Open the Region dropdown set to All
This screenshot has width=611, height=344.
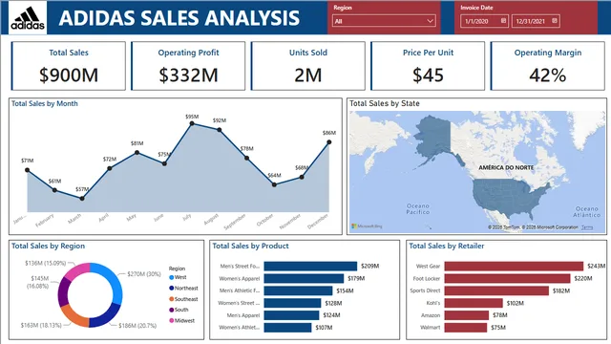[x=384, y=21]
